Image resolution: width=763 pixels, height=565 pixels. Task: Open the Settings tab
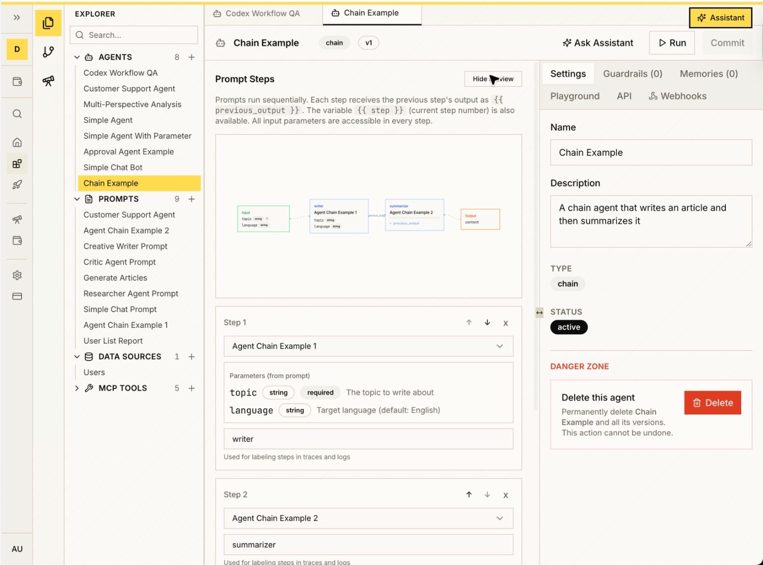point(568,74)
